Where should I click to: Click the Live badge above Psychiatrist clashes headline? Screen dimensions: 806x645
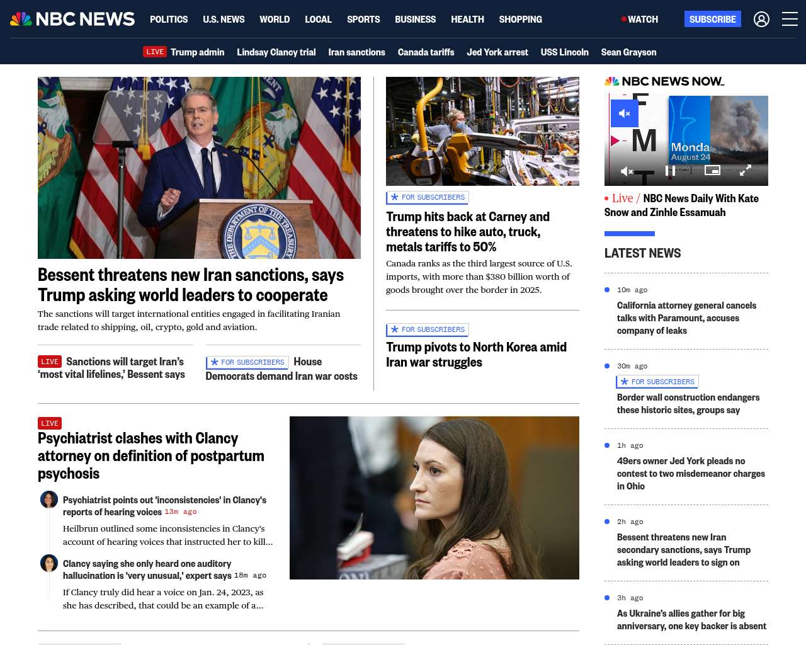[50, 423]
